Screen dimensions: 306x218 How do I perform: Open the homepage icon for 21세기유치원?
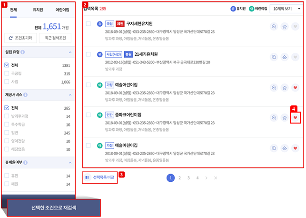(x=285, y=57)
